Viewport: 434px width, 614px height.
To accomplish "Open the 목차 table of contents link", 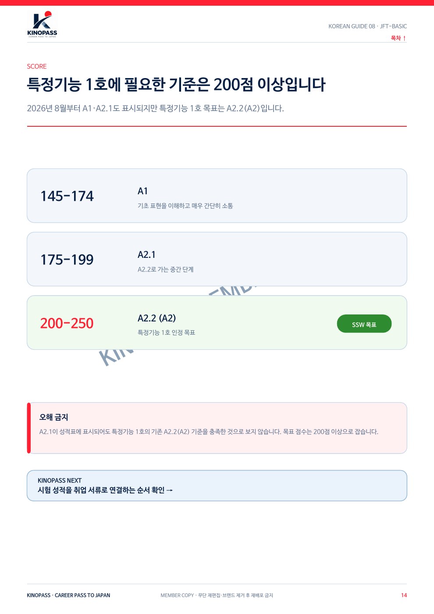I will point(398,38).
